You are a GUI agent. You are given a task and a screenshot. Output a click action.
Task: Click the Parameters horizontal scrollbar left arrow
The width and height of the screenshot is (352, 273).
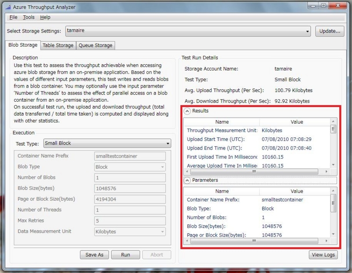(187, 241)
